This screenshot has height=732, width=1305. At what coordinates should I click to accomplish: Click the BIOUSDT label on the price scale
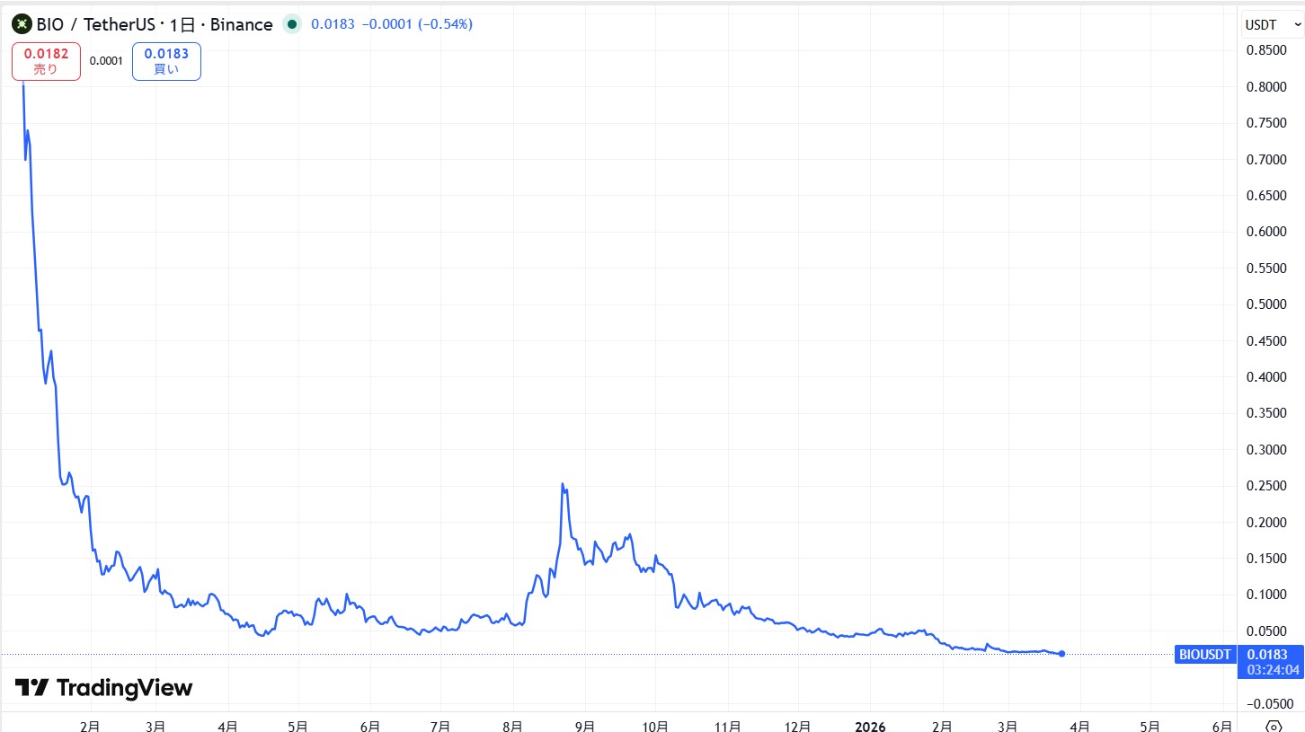pyautogui.click(x=1204, y=655)
